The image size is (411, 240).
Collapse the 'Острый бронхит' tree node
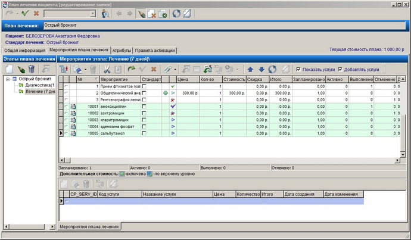tap(8, 79)
